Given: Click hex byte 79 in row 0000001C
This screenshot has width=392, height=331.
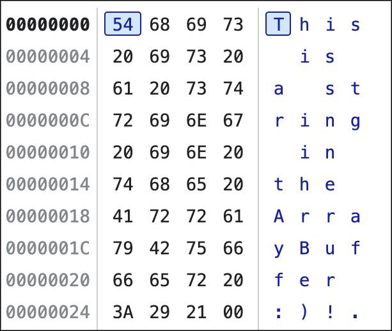Looking at the screenshot, I should 123,248.
